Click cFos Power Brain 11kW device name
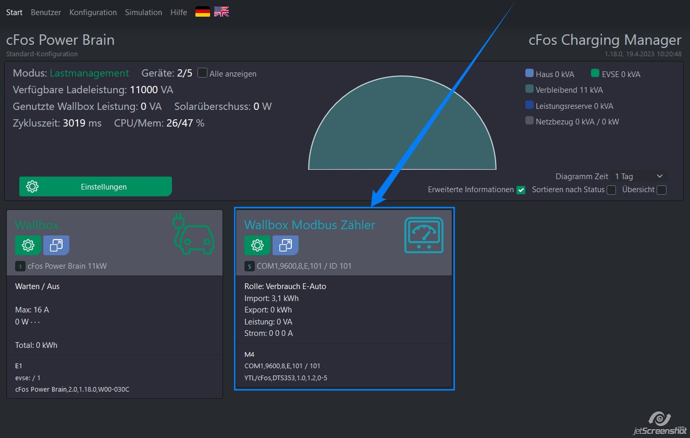 tap(67, 266)
